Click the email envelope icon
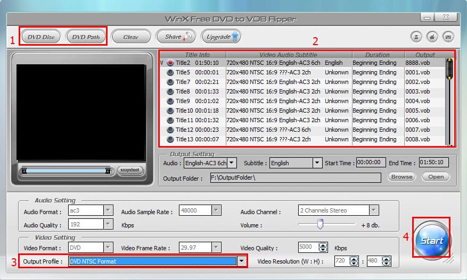The image size is (467, 280). [448, 37]
